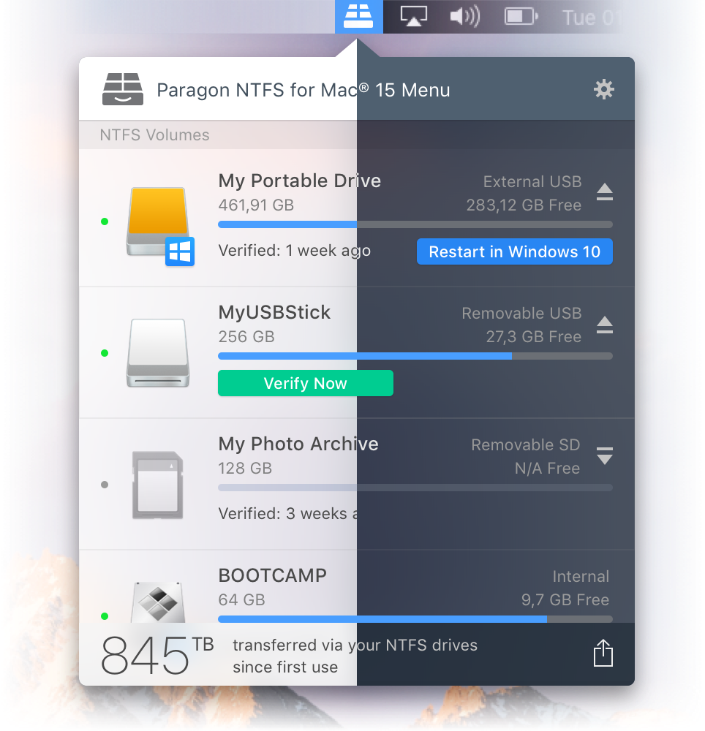
Task: Click the Removable SD label
Action: (526, 444)
